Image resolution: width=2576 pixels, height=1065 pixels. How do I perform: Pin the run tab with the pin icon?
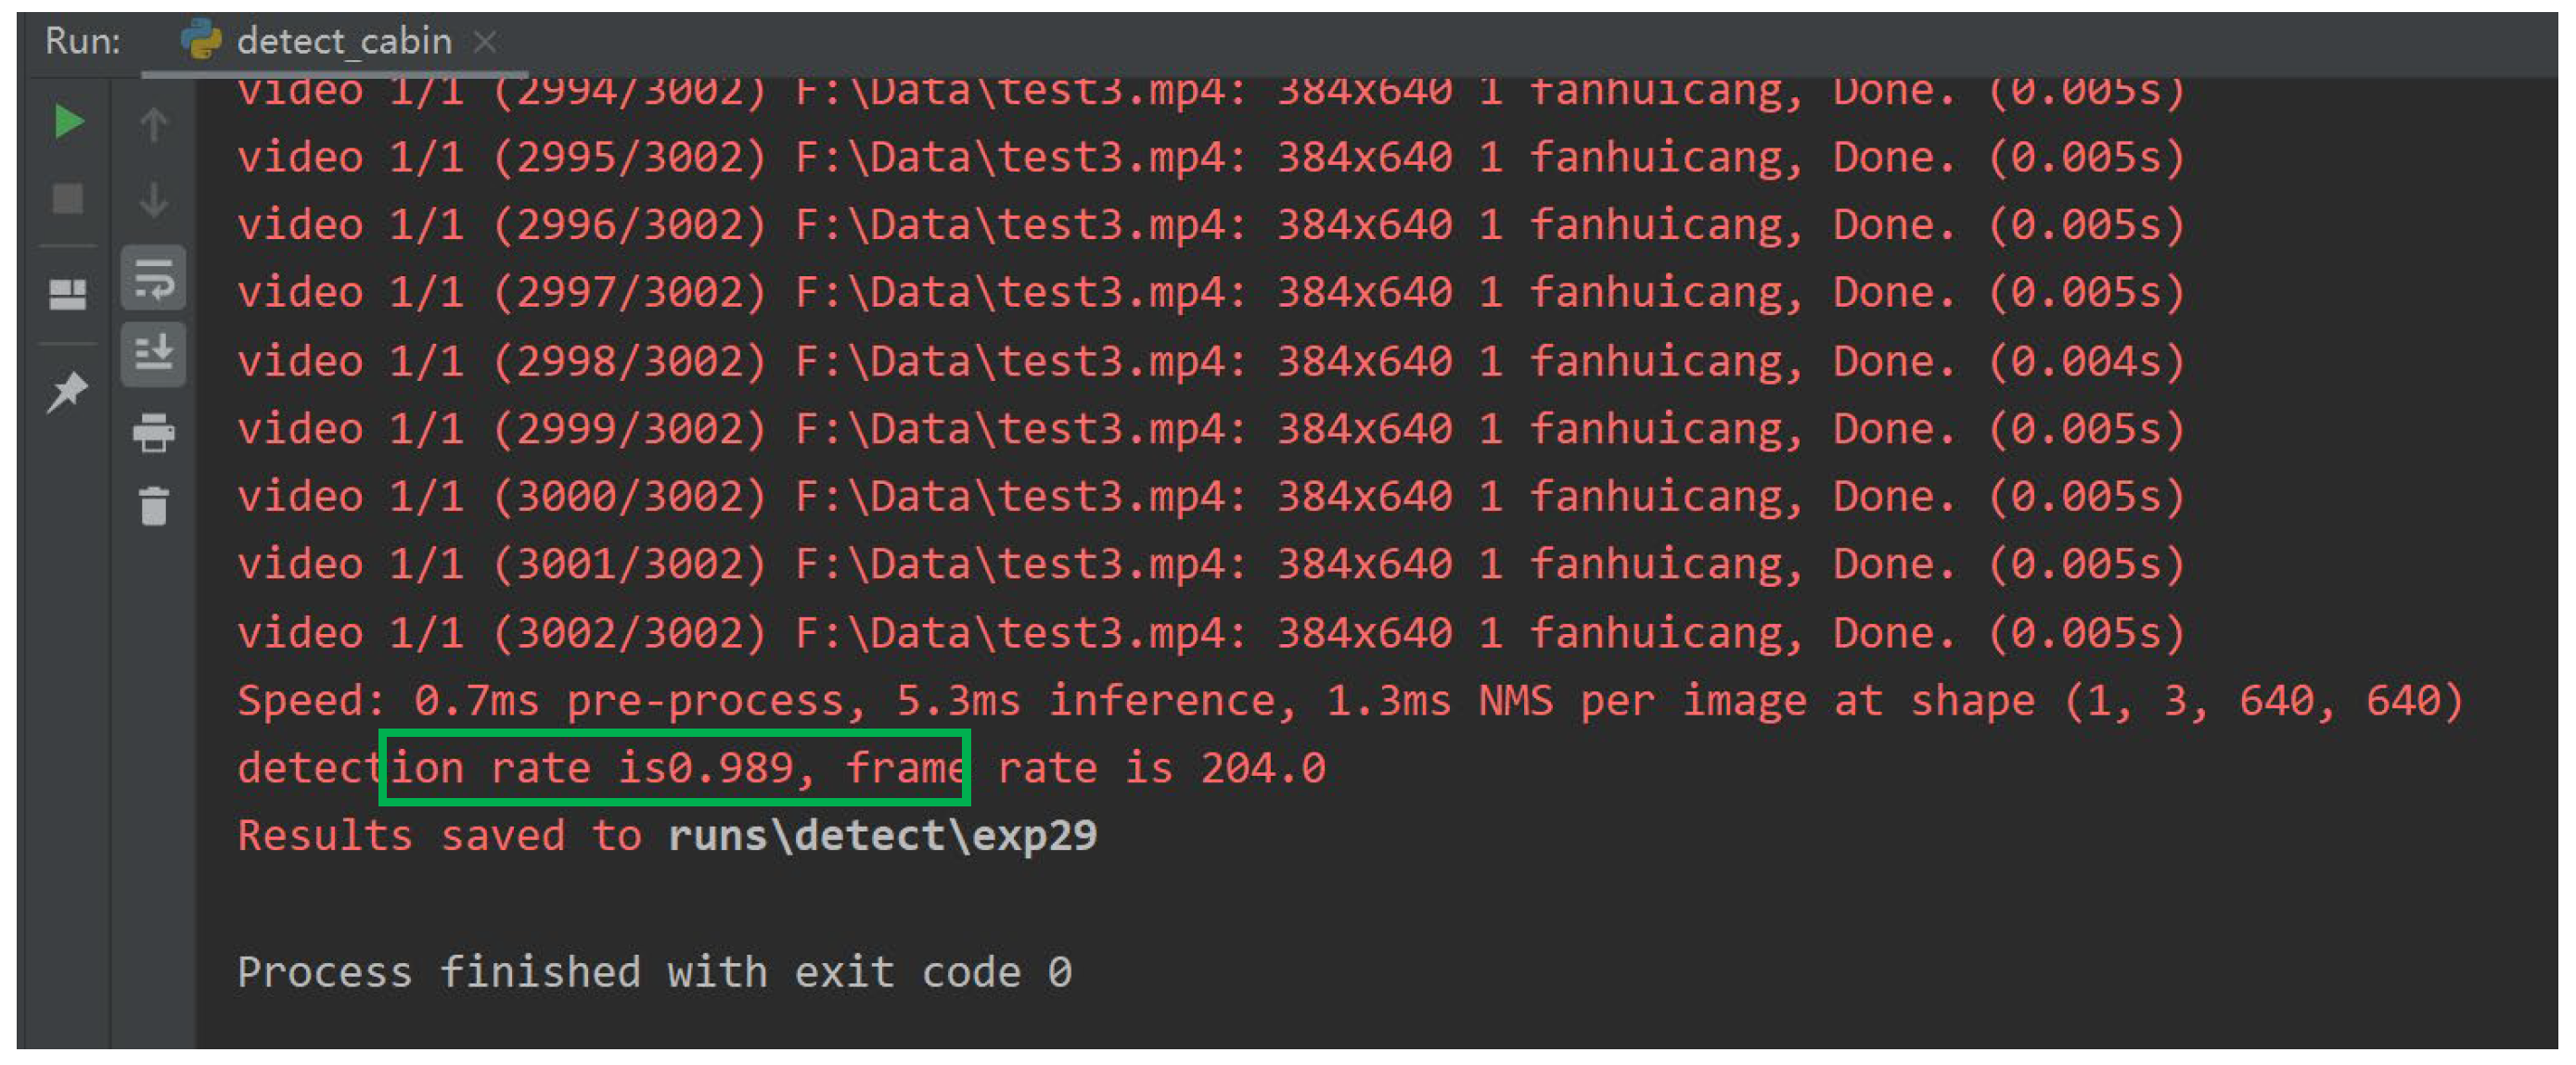68,390
